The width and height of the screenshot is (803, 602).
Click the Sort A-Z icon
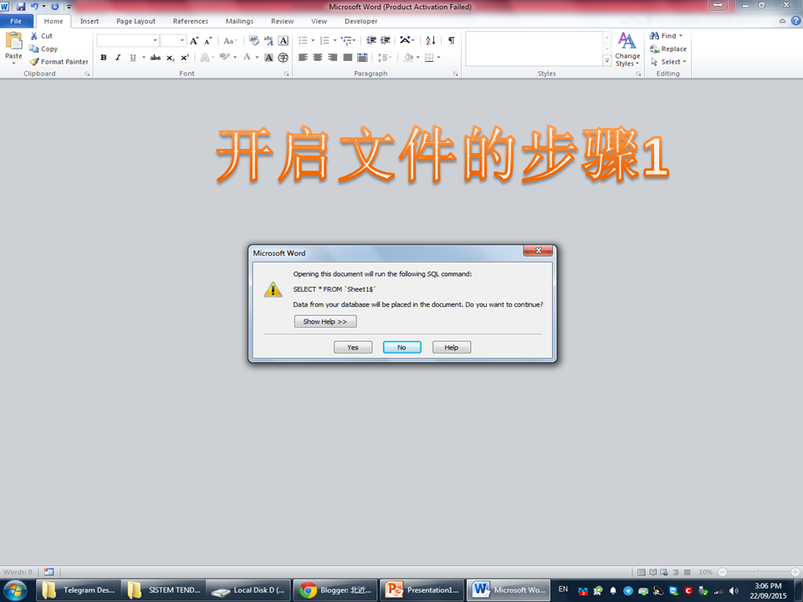coord(431,40)
